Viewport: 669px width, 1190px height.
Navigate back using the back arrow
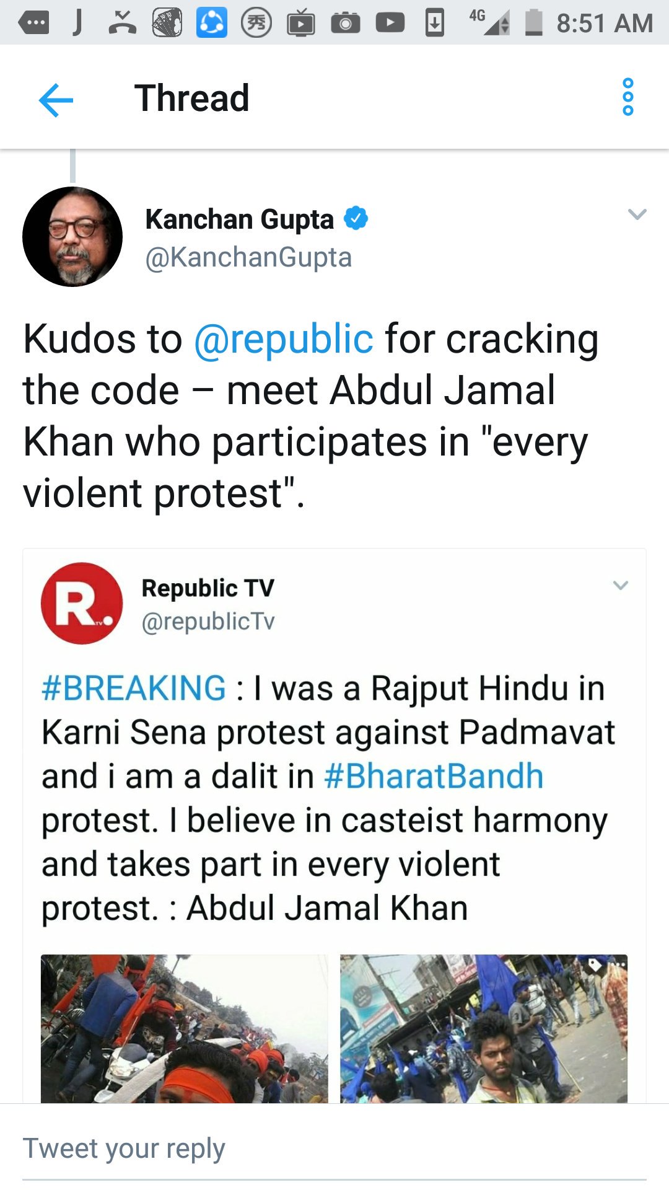[x=56, y=99]
